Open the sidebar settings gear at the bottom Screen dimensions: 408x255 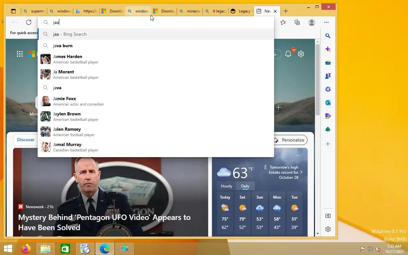[328, 229]
